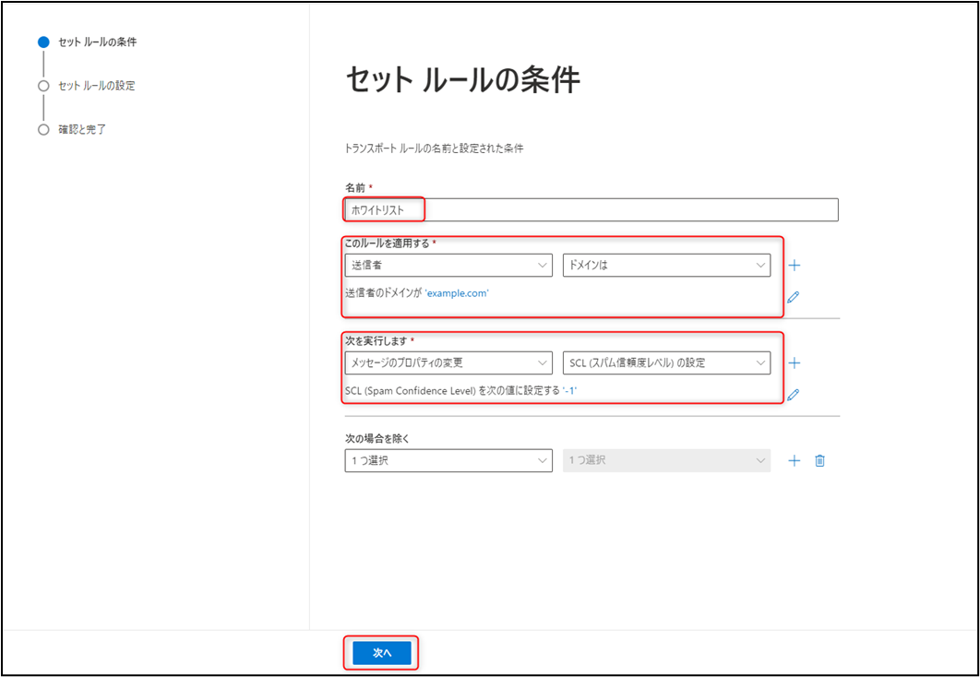Screen dimensions: 980x677
Task: Select the 確認と完了 step circle
Action: tap(43, 130)
